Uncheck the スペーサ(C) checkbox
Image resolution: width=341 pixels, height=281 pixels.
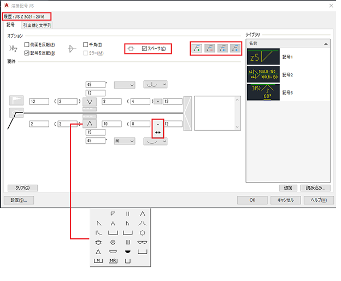[x=144, y=49]
